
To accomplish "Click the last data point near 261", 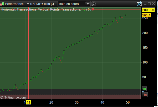I will 126,15.
